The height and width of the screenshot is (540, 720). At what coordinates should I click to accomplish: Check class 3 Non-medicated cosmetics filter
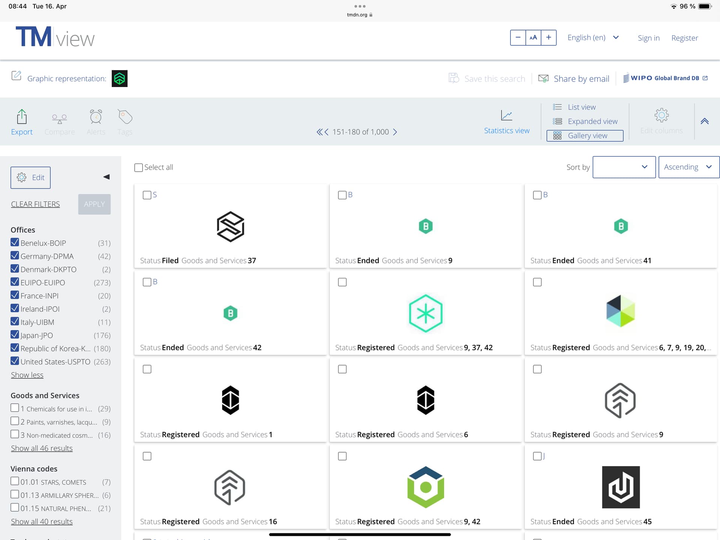coord(15,435)
